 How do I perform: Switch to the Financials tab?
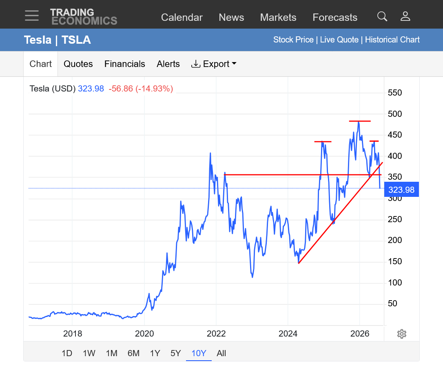pyautogui.click(x=124, y=64)
